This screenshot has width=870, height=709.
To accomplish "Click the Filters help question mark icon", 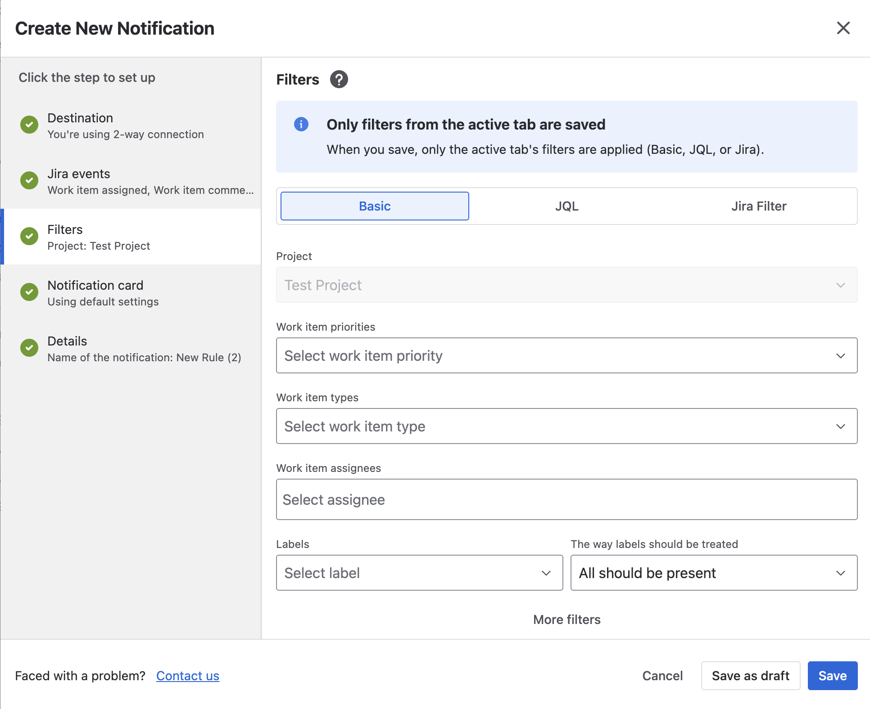I will coord(339,80).
